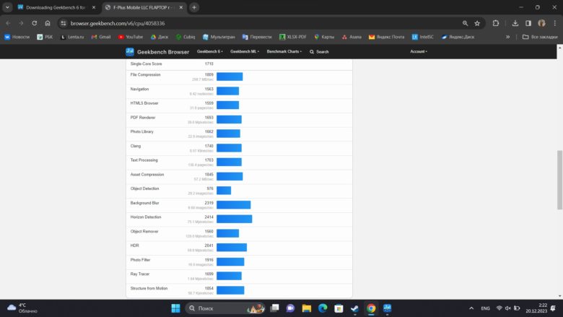The image size is (563, 317).
Task: Switch the ENG input language
Action: point(486,308)
